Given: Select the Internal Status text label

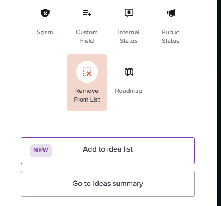Looking at the screenshot, I should (128, 36).
